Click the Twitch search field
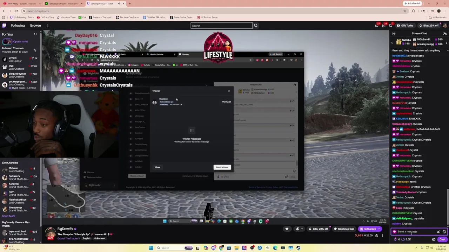This screenshot has height=252, width=449. click(221, 26)
